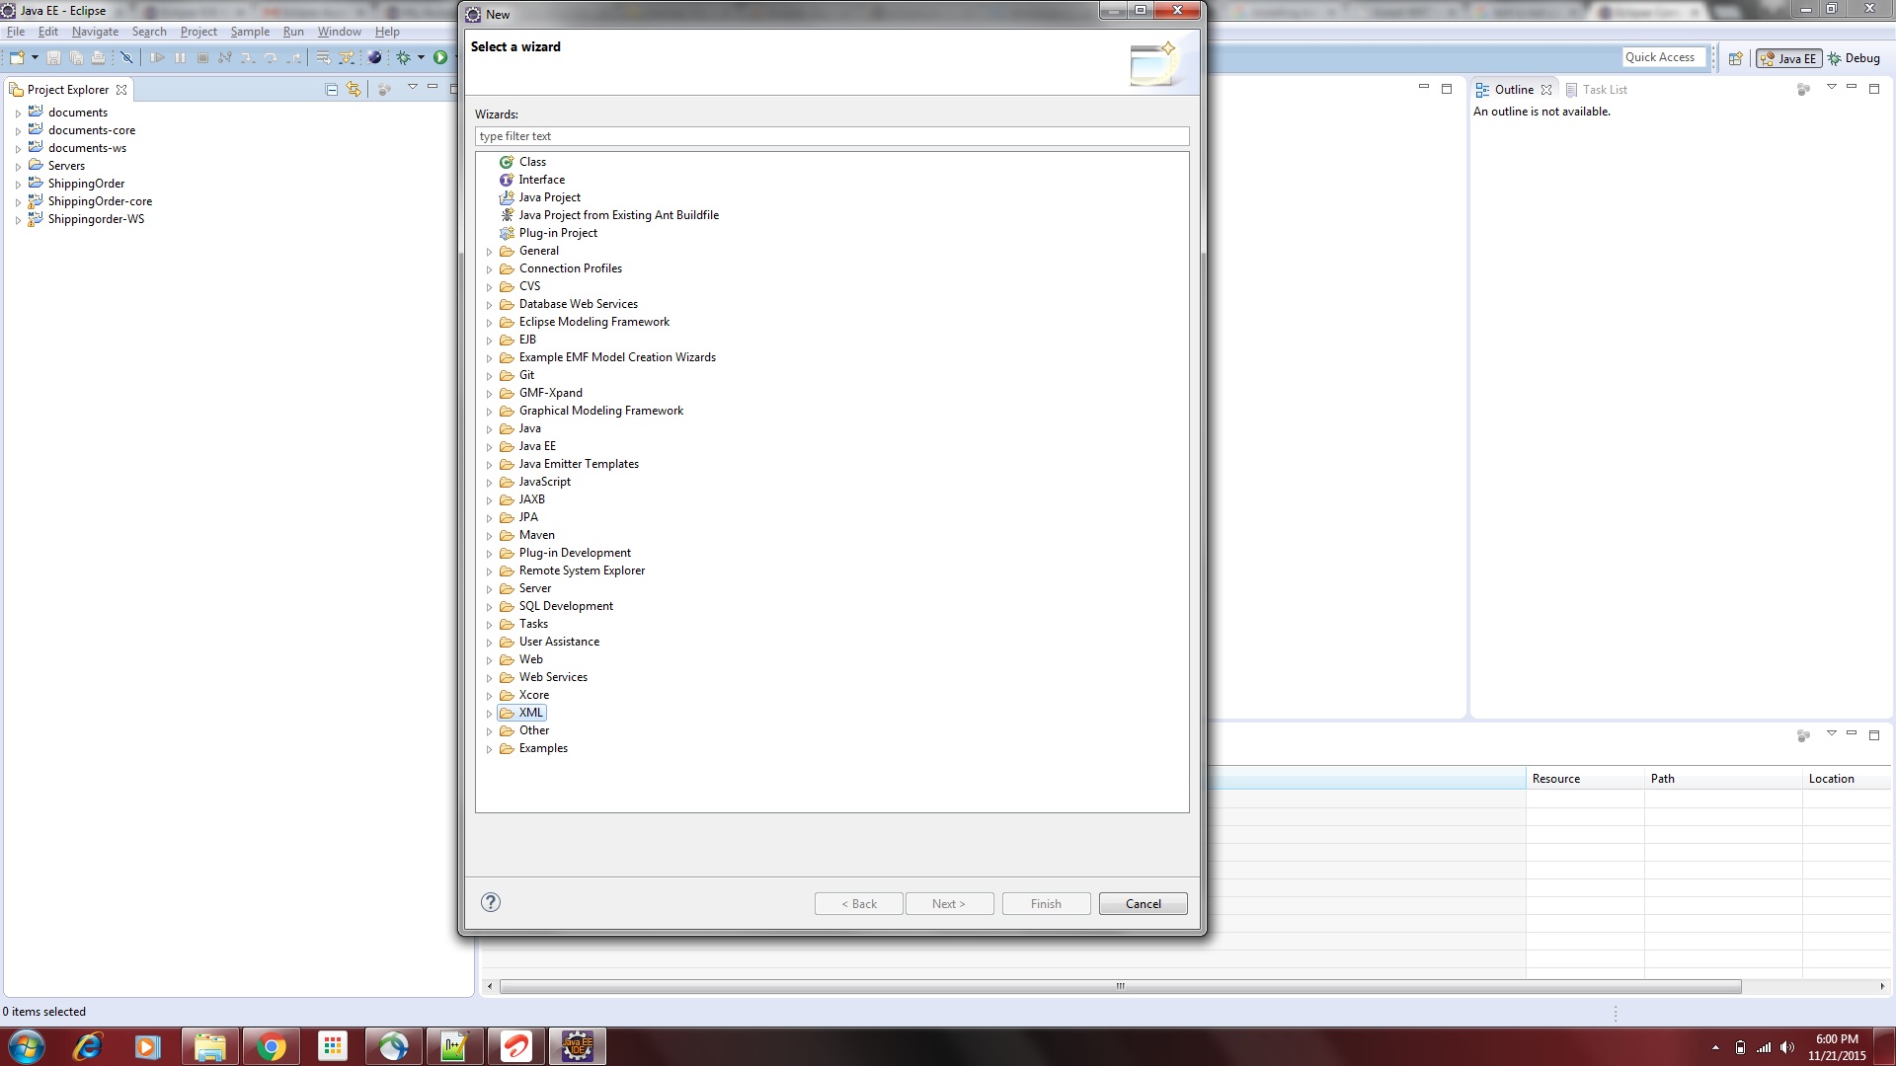Click the Step Into icon
The image size is (1896, 1066).
(248, 57)
